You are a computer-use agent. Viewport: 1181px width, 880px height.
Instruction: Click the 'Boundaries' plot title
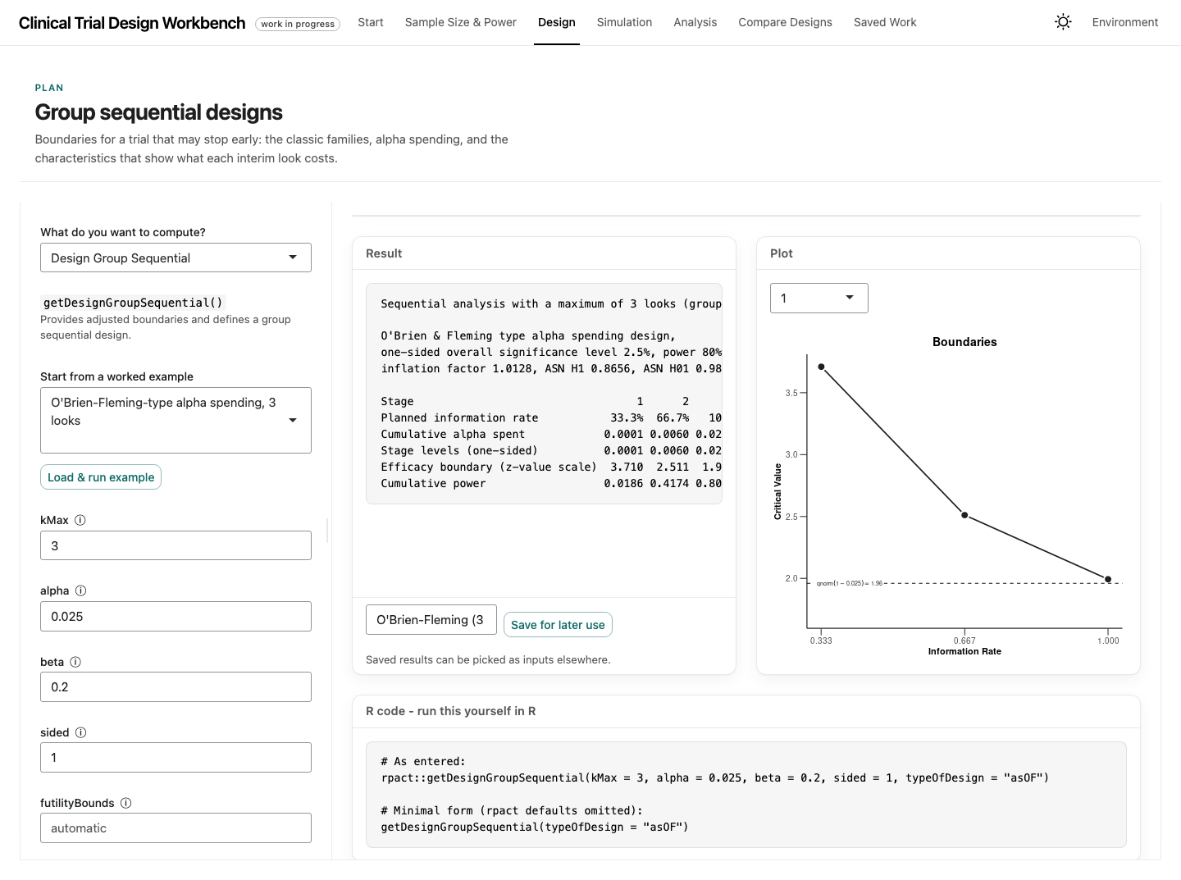pos(964,342)
